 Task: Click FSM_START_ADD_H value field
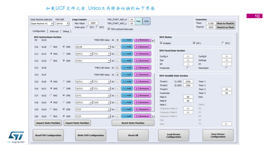(132, 20)
